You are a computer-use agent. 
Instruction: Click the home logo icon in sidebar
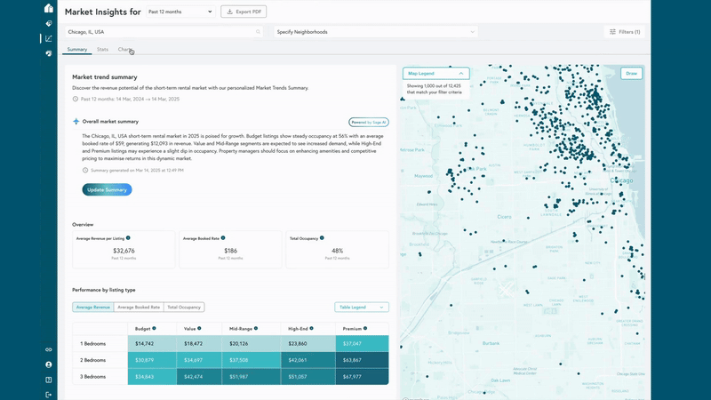[x=48, y=8]
